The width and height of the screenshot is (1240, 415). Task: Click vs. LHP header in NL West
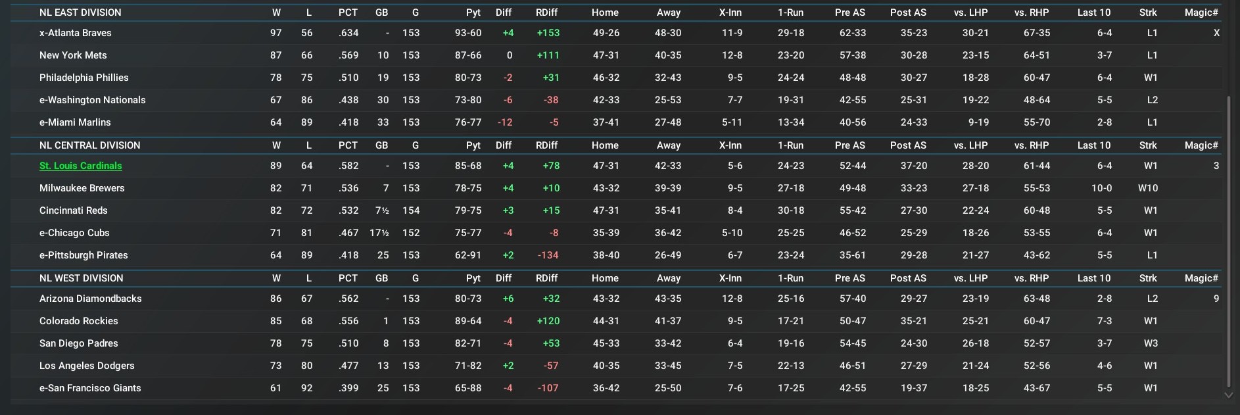pyautogui.click(x=970, y=278)
